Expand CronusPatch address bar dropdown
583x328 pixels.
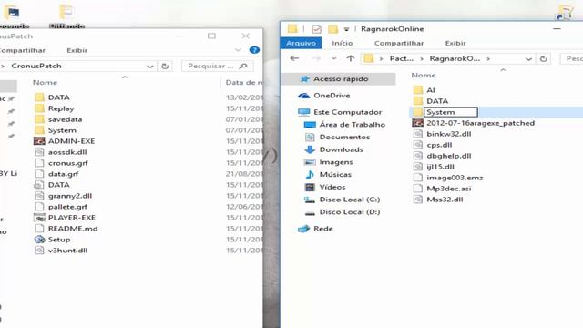pyautogui.click(x=149, y=67)
